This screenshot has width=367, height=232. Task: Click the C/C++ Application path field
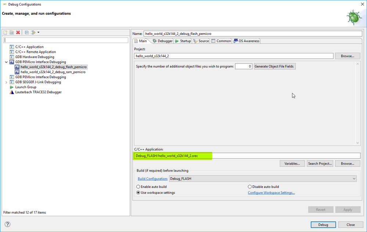[x=246, y=155]
